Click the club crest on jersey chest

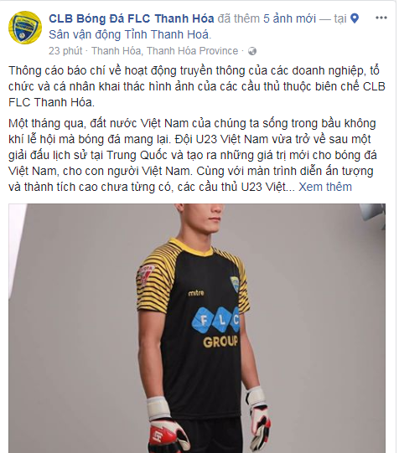[235, 283]
